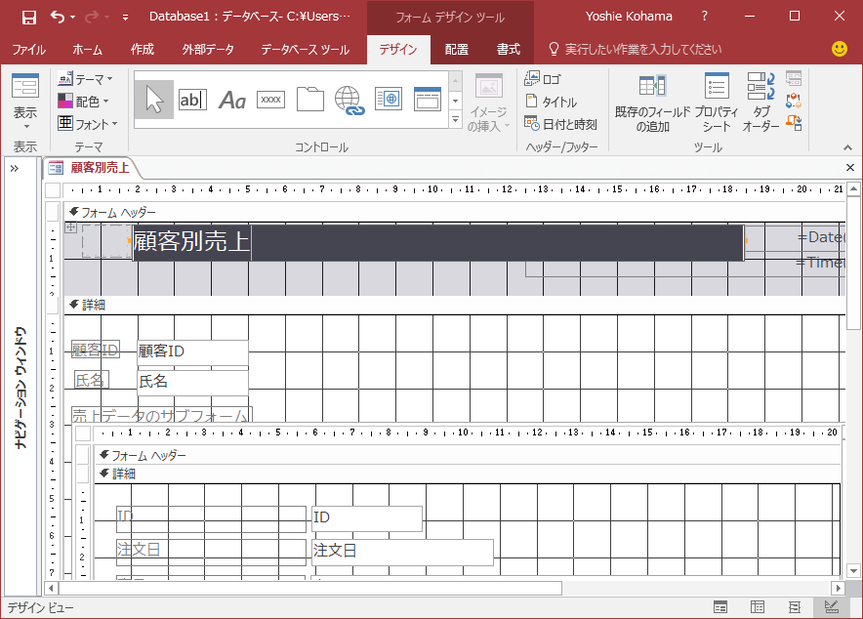
Task: Click the タイトル (Title) button
Action: pyautogui.click(x=552, y=102)
